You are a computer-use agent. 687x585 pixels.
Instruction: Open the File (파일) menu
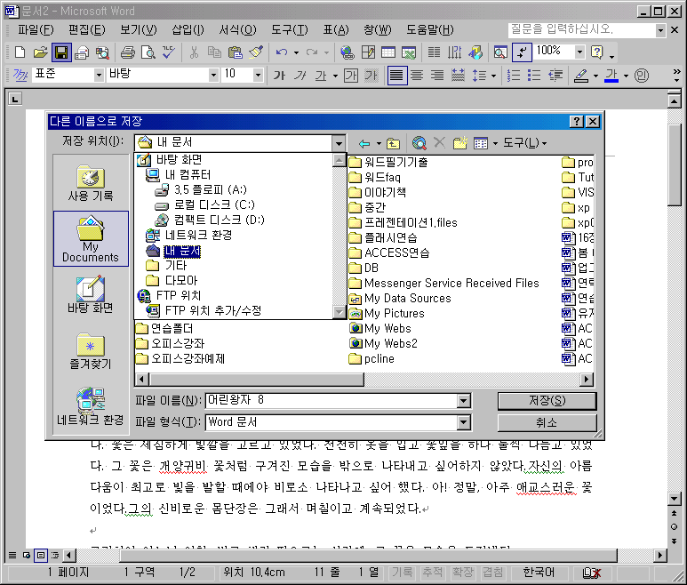[x=36, y=30]
